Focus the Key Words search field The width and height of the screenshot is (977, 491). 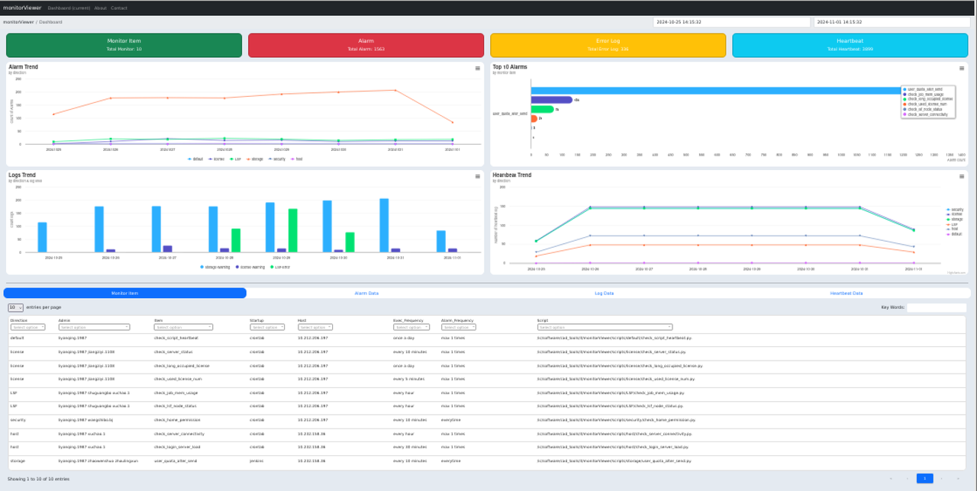pyautogui.click(x=937, y=307)
